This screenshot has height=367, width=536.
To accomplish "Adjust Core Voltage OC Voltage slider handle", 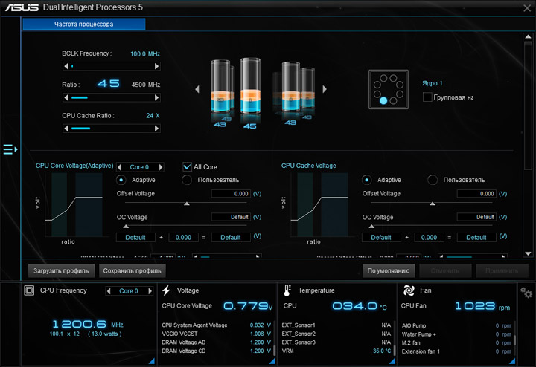I will 126,227.
